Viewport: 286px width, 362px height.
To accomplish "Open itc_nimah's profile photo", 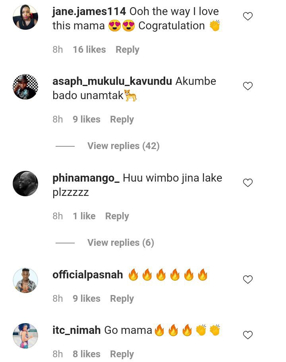I will [25, 336].
